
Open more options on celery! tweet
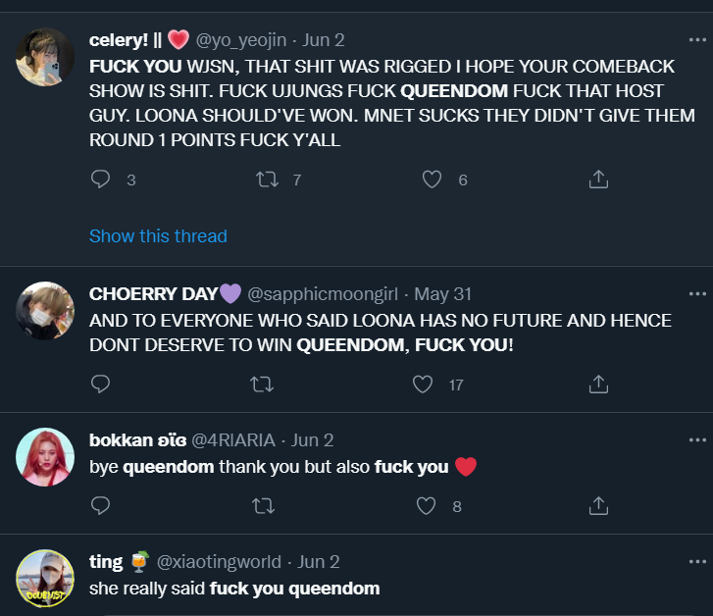click(x=697, y=40)
